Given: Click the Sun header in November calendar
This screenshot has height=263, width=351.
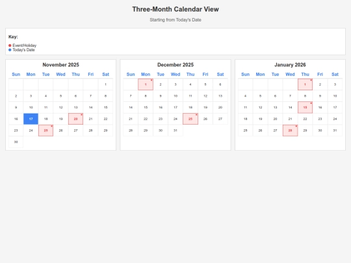Looking at the screenshot, I should [16, 74].
